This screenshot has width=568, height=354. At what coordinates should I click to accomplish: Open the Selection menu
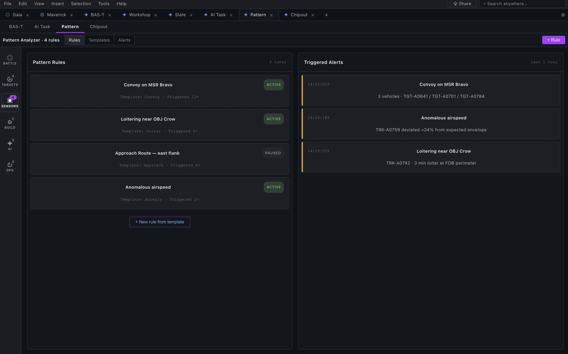tap(81, 4)
